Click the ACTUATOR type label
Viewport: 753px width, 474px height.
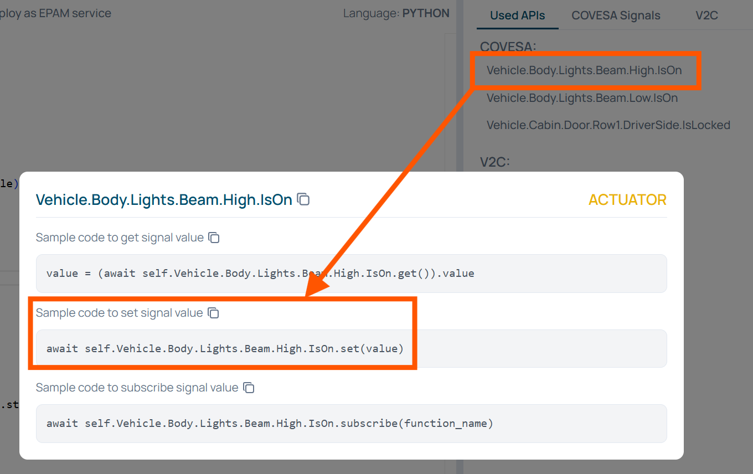coord(627,199)
